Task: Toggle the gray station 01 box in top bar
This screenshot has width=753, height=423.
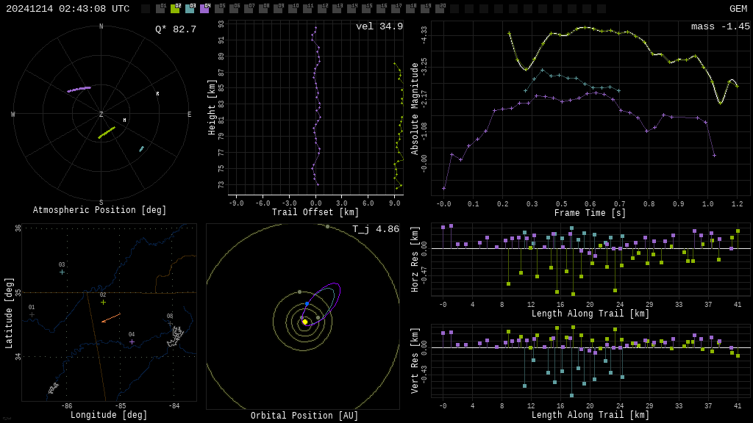Action: click(x=160, y=9)
